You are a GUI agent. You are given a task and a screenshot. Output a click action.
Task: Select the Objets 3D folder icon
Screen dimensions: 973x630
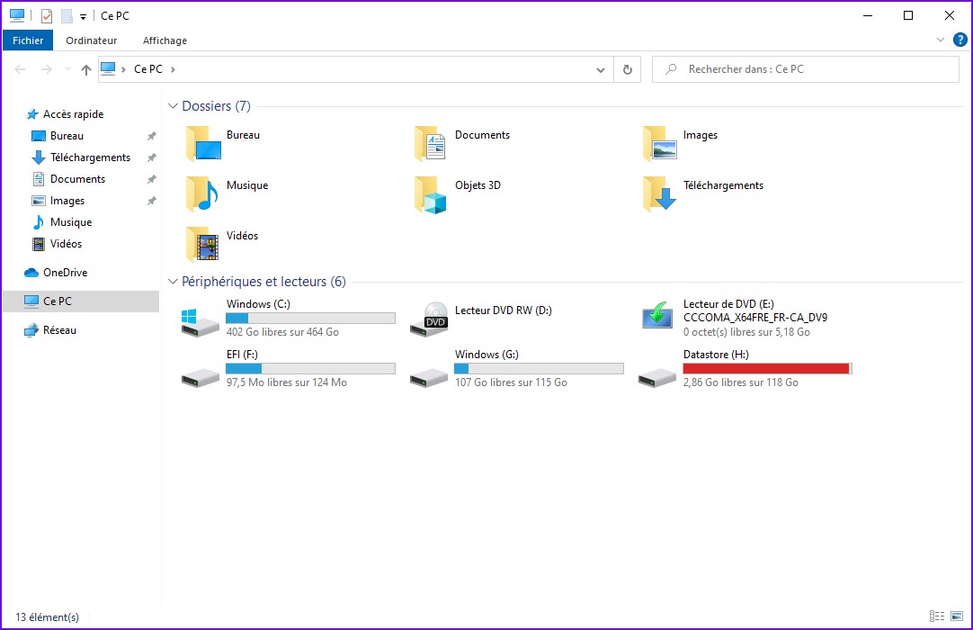point(431,194)
